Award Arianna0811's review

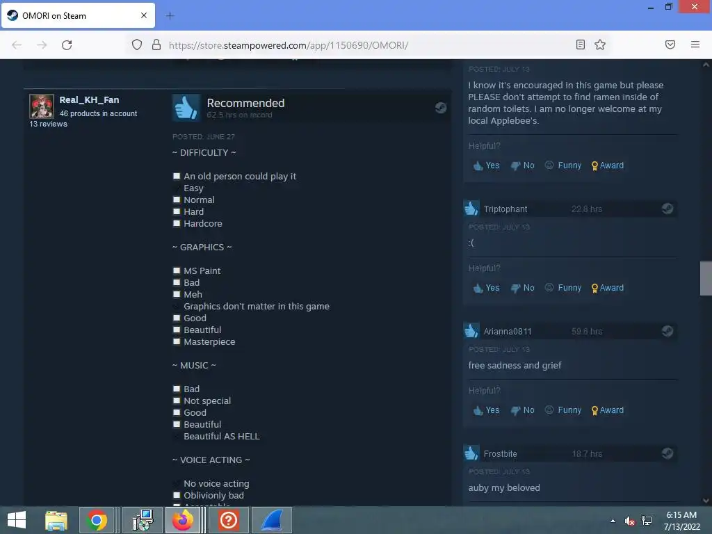pos(608,410)
